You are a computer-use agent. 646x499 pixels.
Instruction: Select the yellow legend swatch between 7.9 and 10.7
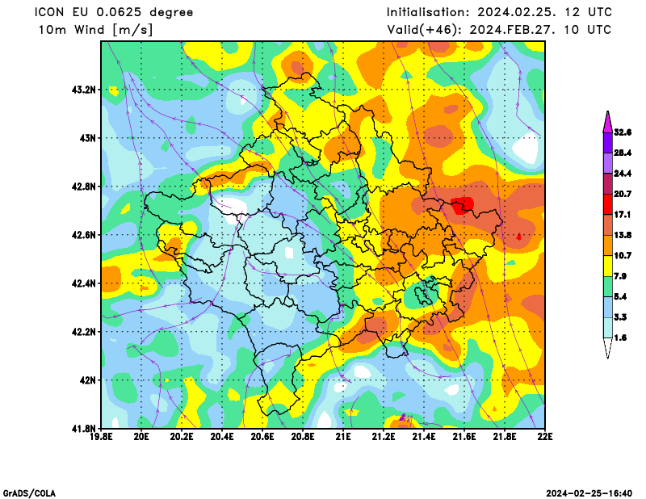(608, 266)
